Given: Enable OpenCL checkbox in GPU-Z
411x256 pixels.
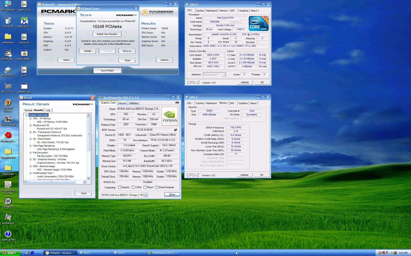Looking at the screenshot, I should pos(119,187).
